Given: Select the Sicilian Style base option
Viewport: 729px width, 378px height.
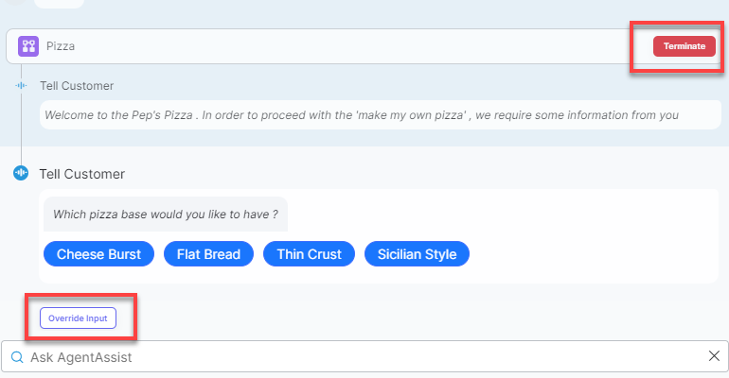Looking at the screenshot, I should point(417,254).
